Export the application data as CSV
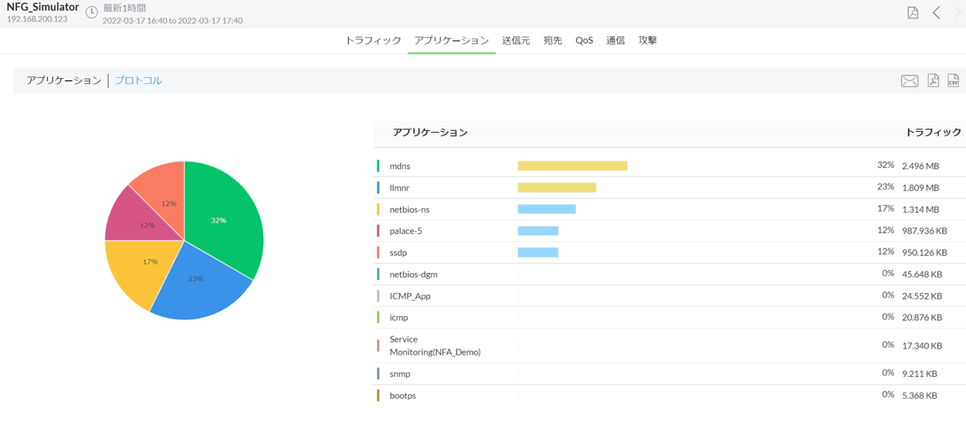Screen dimensions: 966x421 [x=954, y=81]
